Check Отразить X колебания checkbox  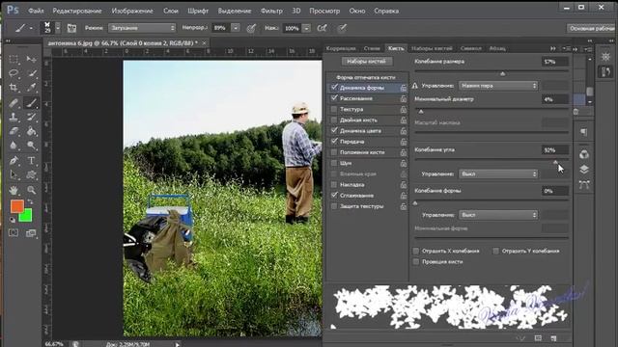[416, 251]
